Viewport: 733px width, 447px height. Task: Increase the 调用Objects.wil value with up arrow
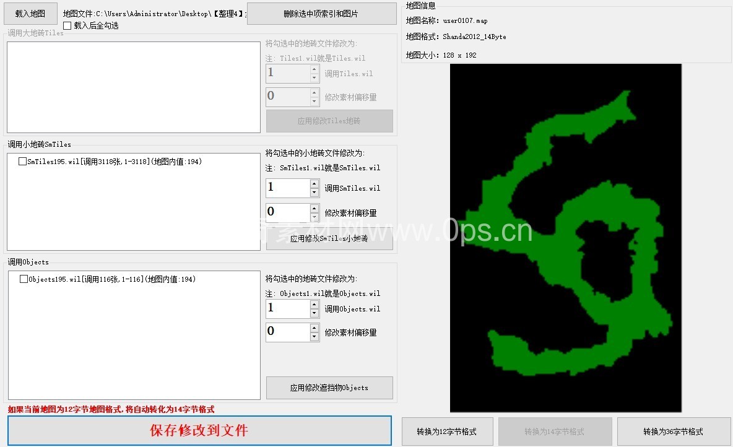tap(314, 305)
